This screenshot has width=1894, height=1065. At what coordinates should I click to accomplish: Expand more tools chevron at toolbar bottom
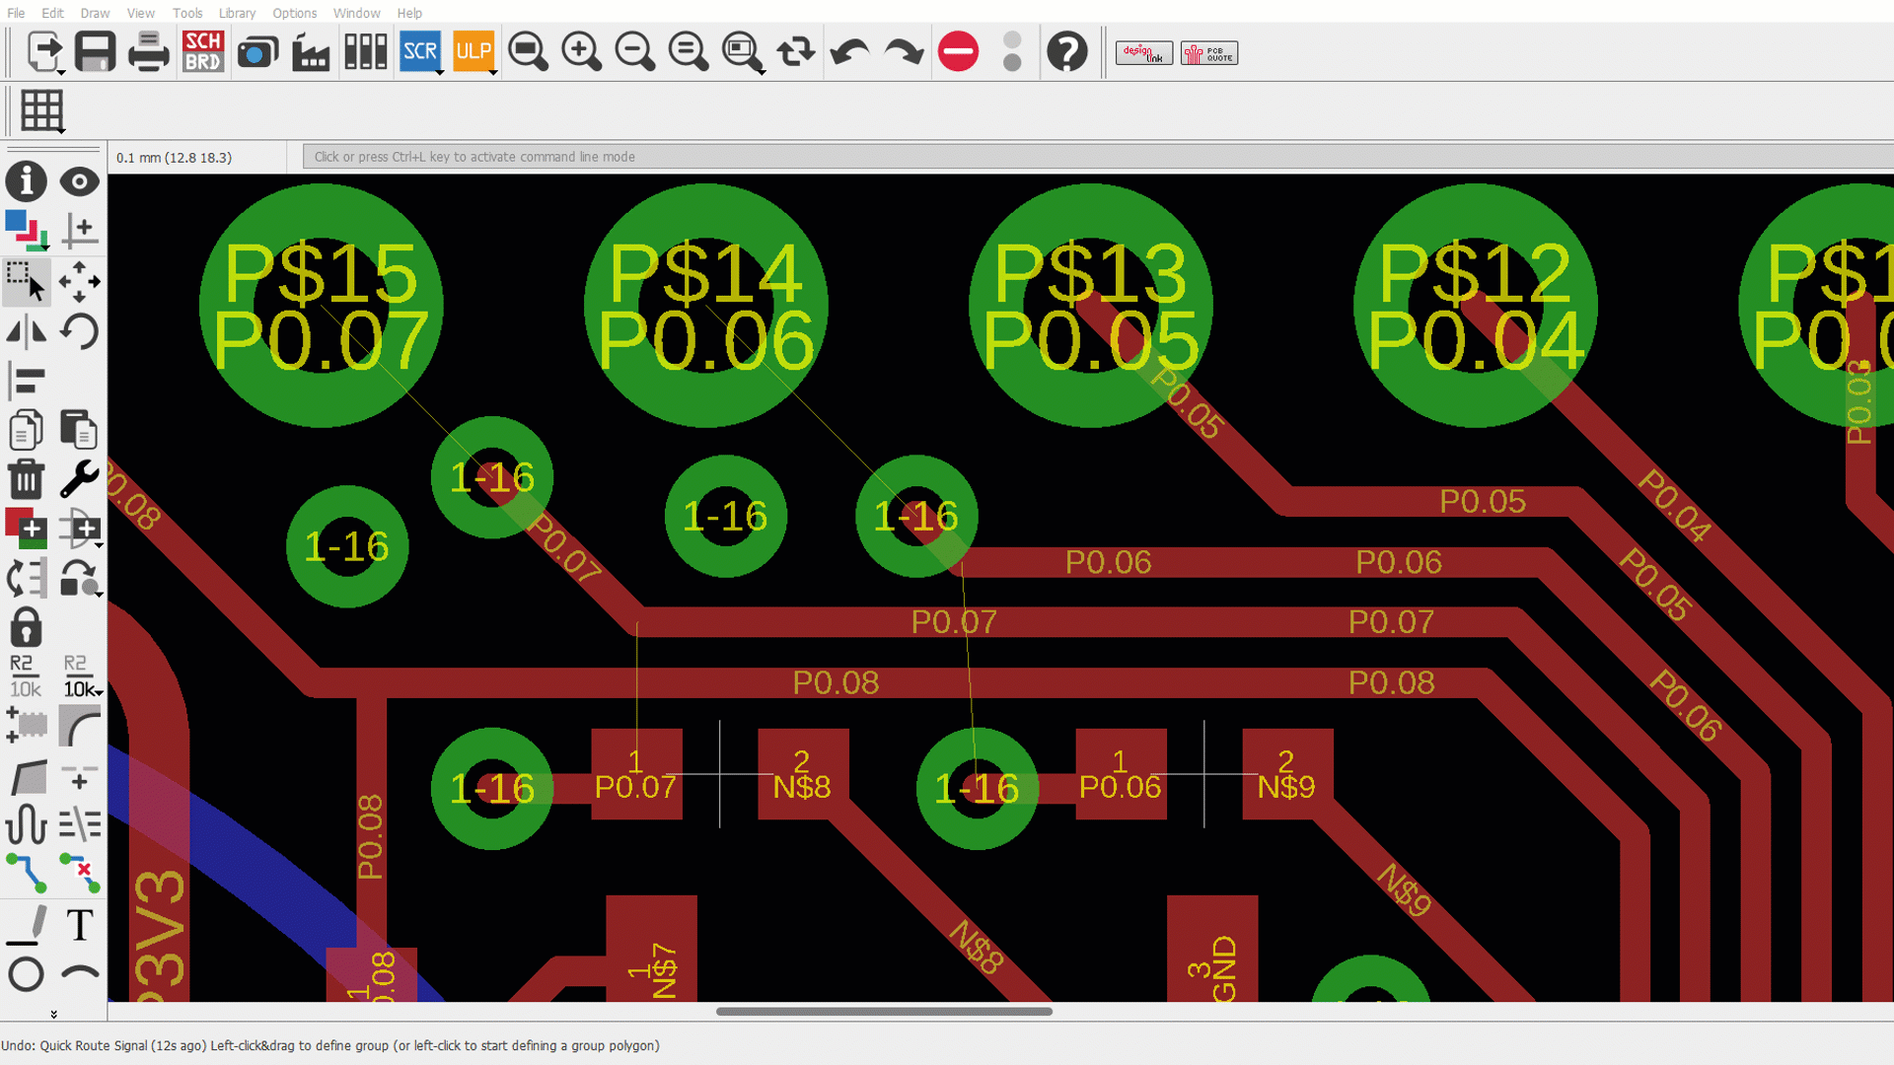pyautogui.click(x=53, y=1014)
